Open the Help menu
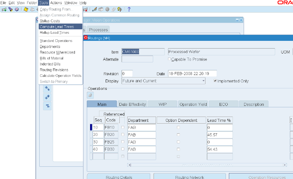Image resolution: width=293 pixels, height=179 pixels. (83, 3)
